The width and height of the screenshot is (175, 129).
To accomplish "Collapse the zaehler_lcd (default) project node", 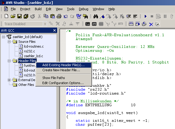I will (x=4, y=37).
